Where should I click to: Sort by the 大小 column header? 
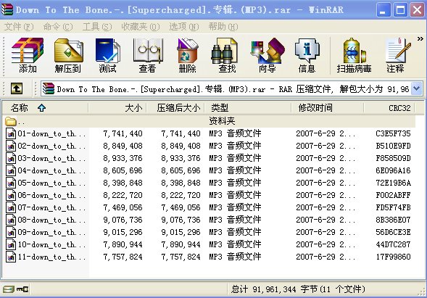(117, 108)
